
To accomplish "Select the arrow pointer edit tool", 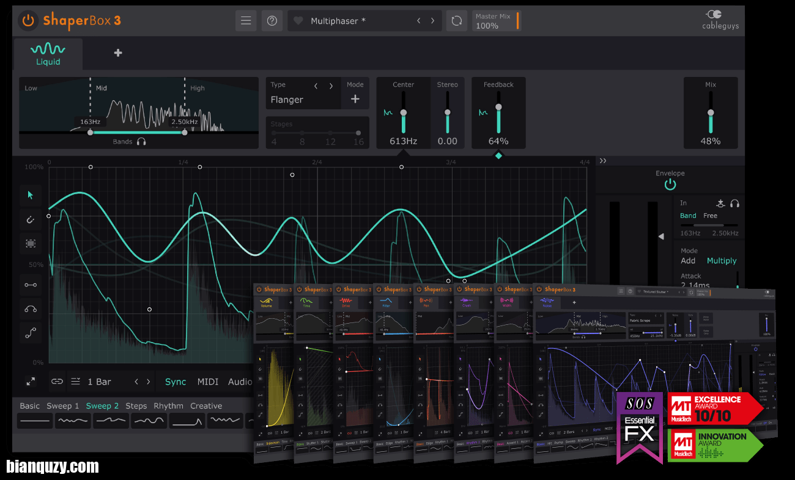I will click(31, 195).
